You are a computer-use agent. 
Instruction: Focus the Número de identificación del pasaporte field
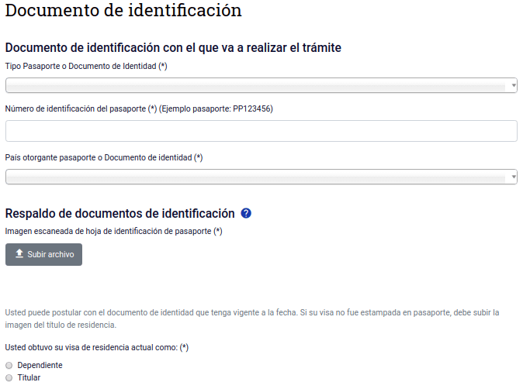[261, 131]
